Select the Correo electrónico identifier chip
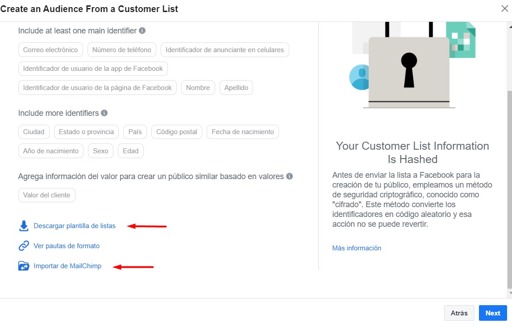Image resolution: width=512 pixels, height=327 pixels. click(x=50, y=50)
